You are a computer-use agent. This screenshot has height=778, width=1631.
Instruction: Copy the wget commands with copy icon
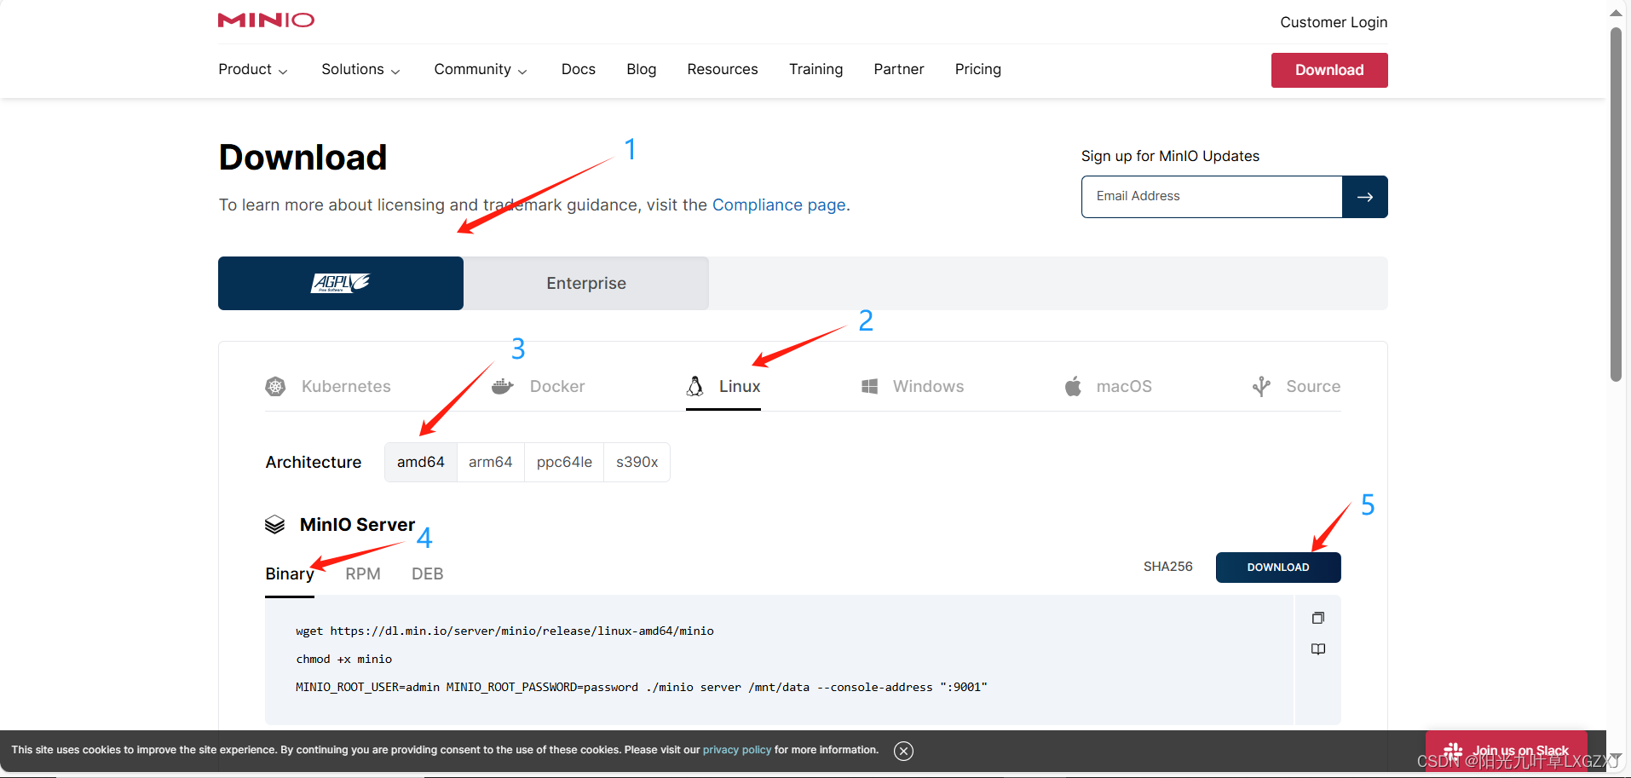(1318, 618)
